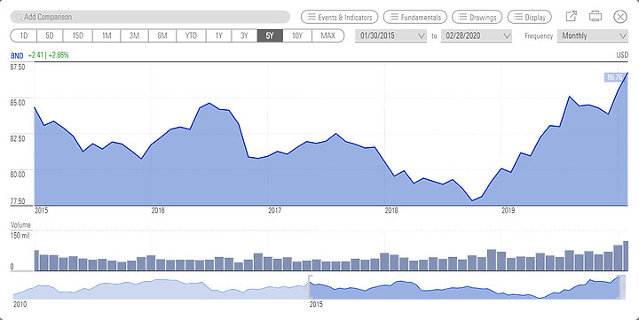
Task: Select the 1D time range
Action: [24, 35]
